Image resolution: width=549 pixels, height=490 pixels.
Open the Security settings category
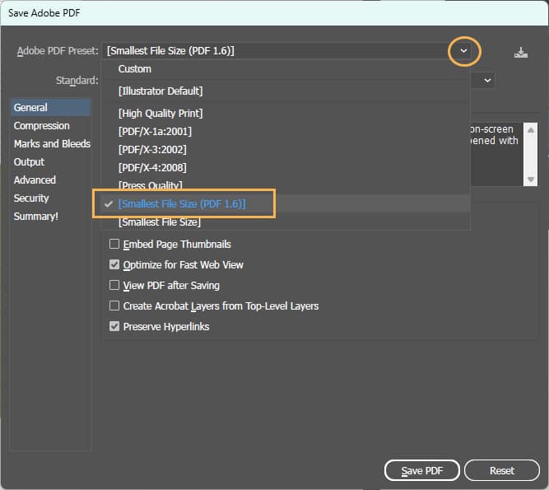[31, 198]
